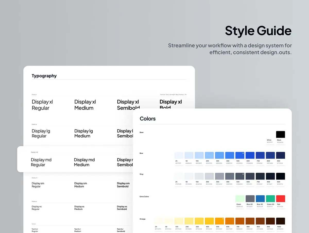This screenshot has height=233, width=309.
Task: Pick the Red extra color swatch
Action: tap(280, 199)
